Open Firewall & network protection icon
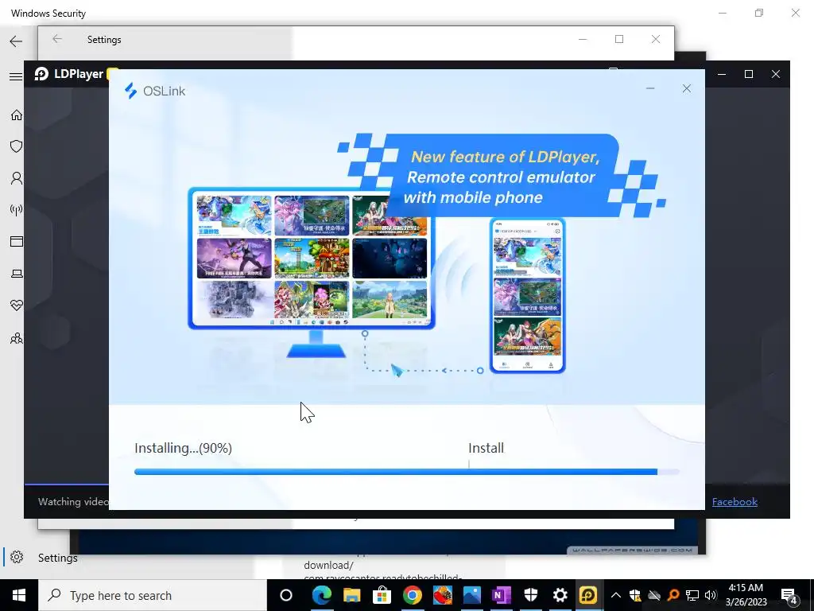This screenshot has height=611, width=814. [x=17, y=210]
